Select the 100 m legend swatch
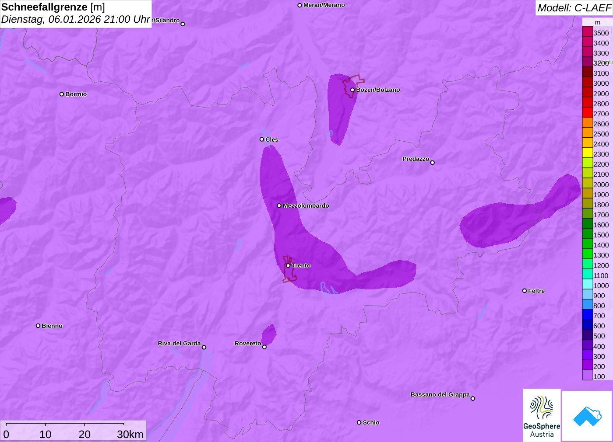Screen dimensions: 613x442 [588, 375]
